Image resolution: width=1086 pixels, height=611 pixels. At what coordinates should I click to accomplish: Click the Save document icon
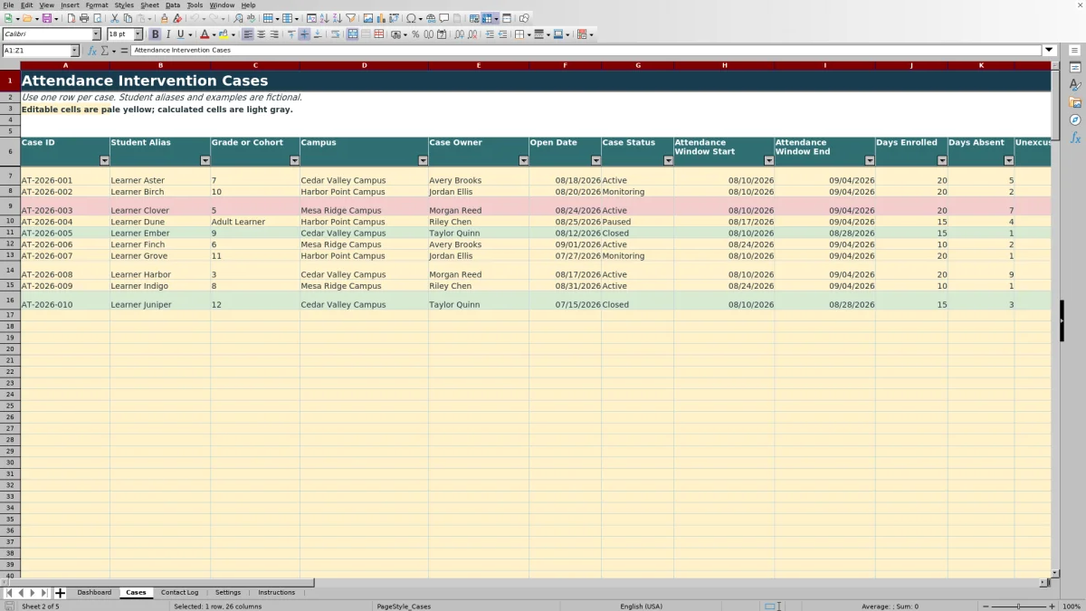45,18
